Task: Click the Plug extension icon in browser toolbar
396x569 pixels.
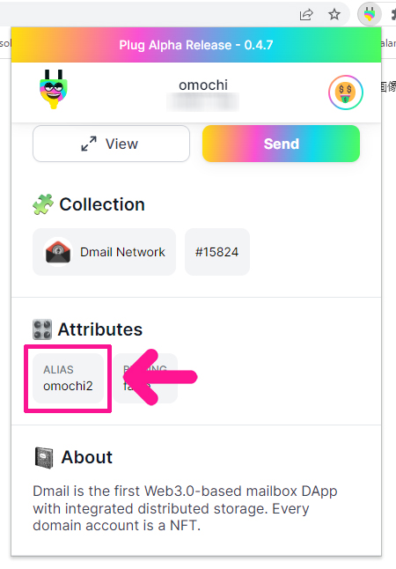Action: pyautogui.click(x=370, y=14)
